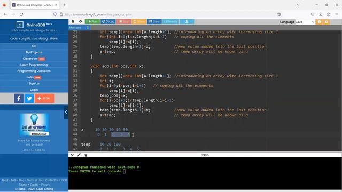Screen dimensions: 342x192
Task: Open Learn Programming in the sidebar
Action: (34, 65)
